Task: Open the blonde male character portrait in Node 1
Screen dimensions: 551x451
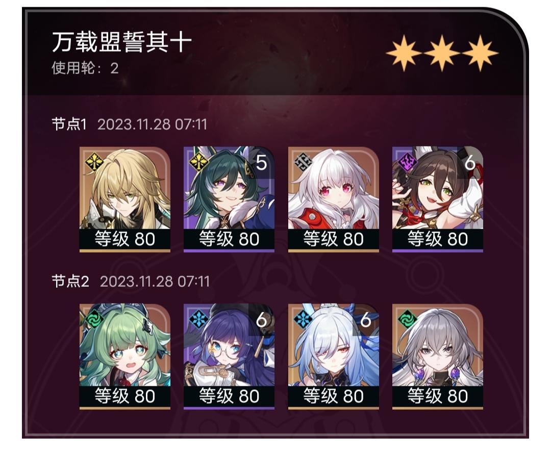Action: [125, 199]
